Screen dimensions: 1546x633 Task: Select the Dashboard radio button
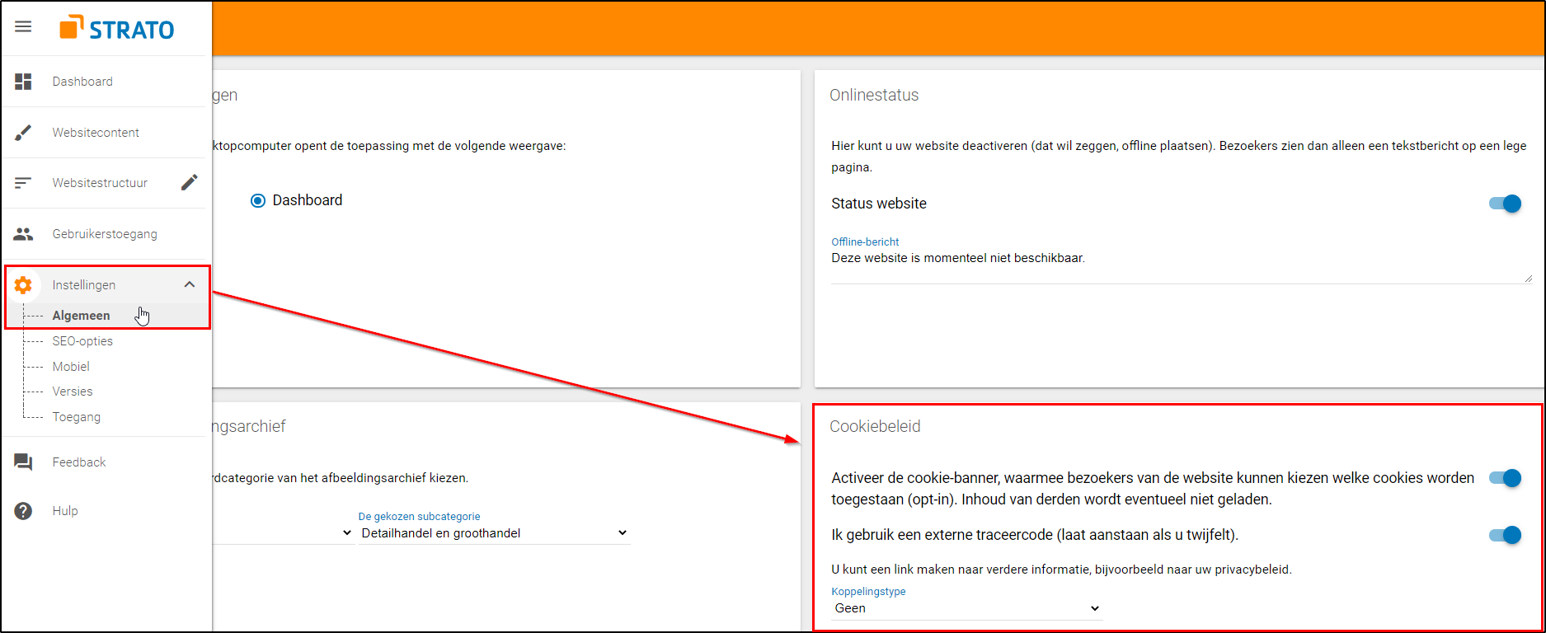pos(258,200)
